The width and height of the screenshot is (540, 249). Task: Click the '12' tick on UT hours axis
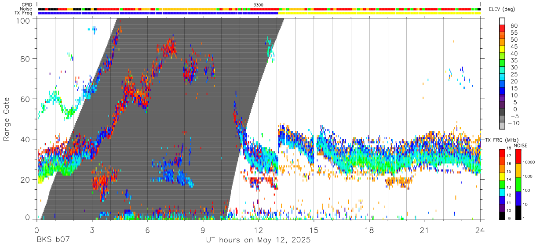[259, 230]
